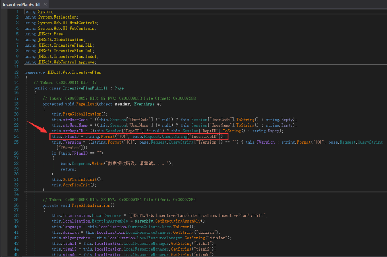
Task: Click line number 18 in the gutter
Action: tap(16, 104)
